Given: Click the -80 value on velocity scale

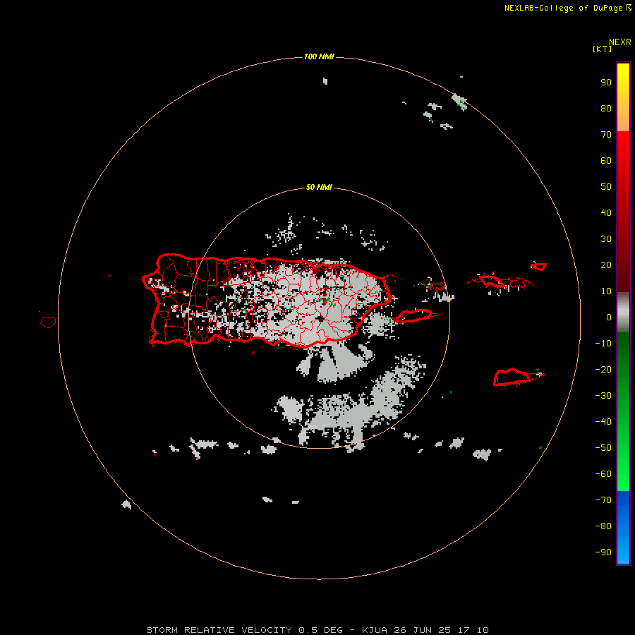Looking at the screenshot, I should tap(603, 526).
